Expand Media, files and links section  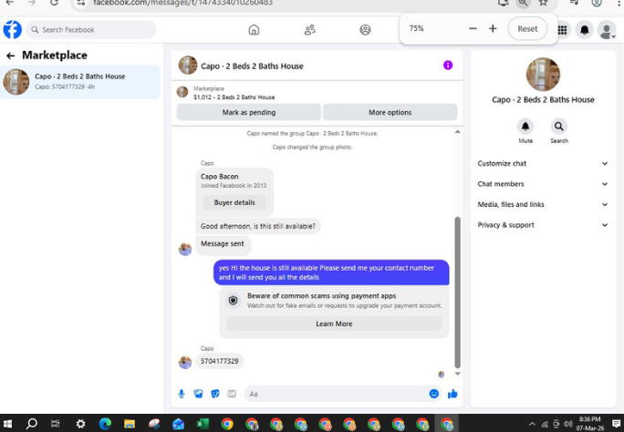coord(543,205)
